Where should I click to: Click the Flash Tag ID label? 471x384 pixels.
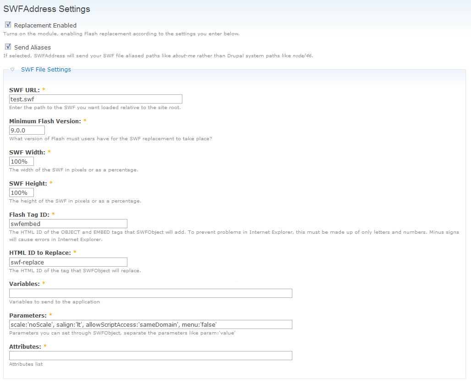click(x=29, y=214)
